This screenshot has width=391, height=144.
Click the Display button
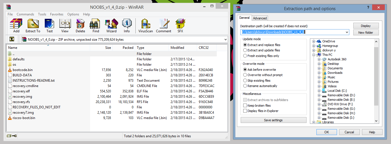tap(366, 26)
